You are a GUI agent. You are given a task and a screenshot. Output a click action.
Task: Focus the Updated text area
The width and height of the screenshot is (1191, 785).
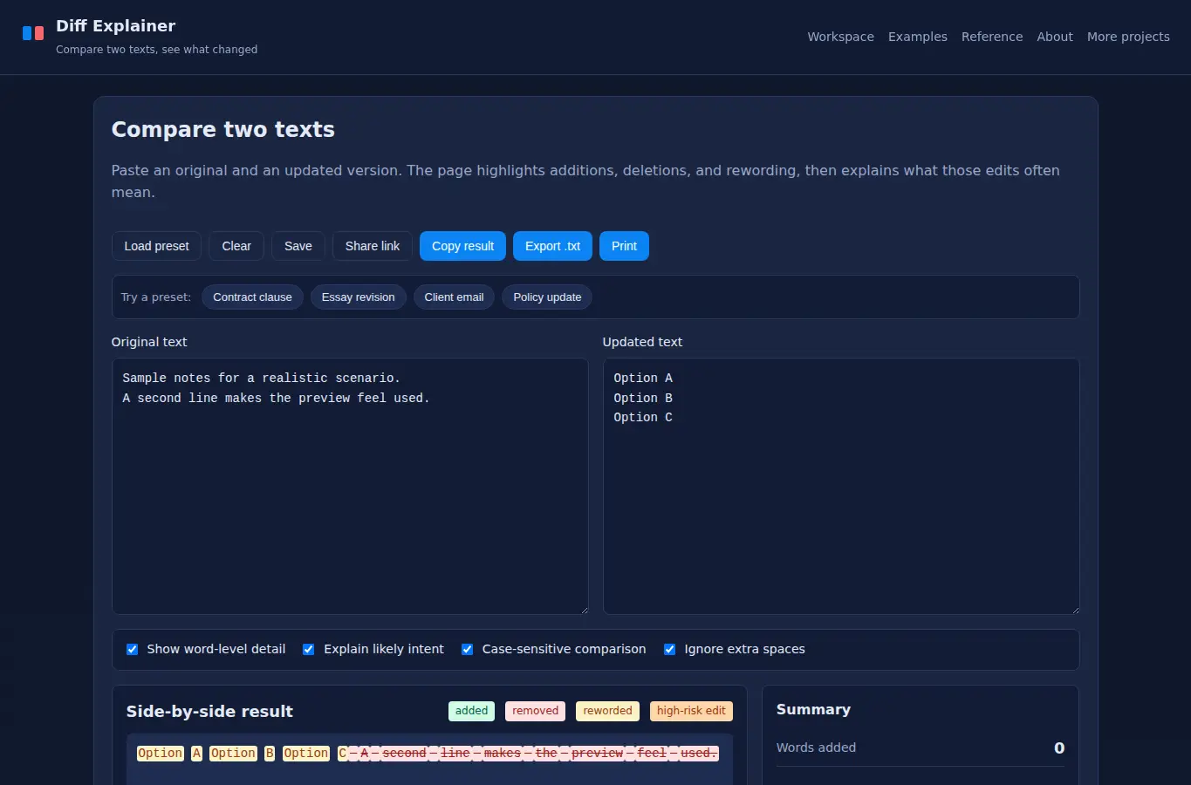[x=841, y=486]
